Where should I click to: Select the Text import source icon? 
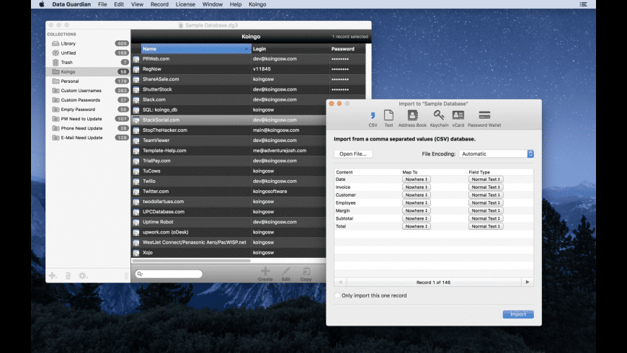388,115
